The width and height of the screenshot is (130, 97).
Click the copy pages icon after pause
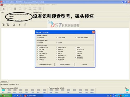[x=26, y=25]
